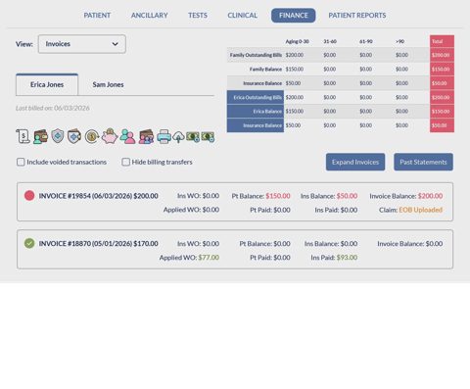
Task: Click the cloud upload icon
Action: coord(178,137)
